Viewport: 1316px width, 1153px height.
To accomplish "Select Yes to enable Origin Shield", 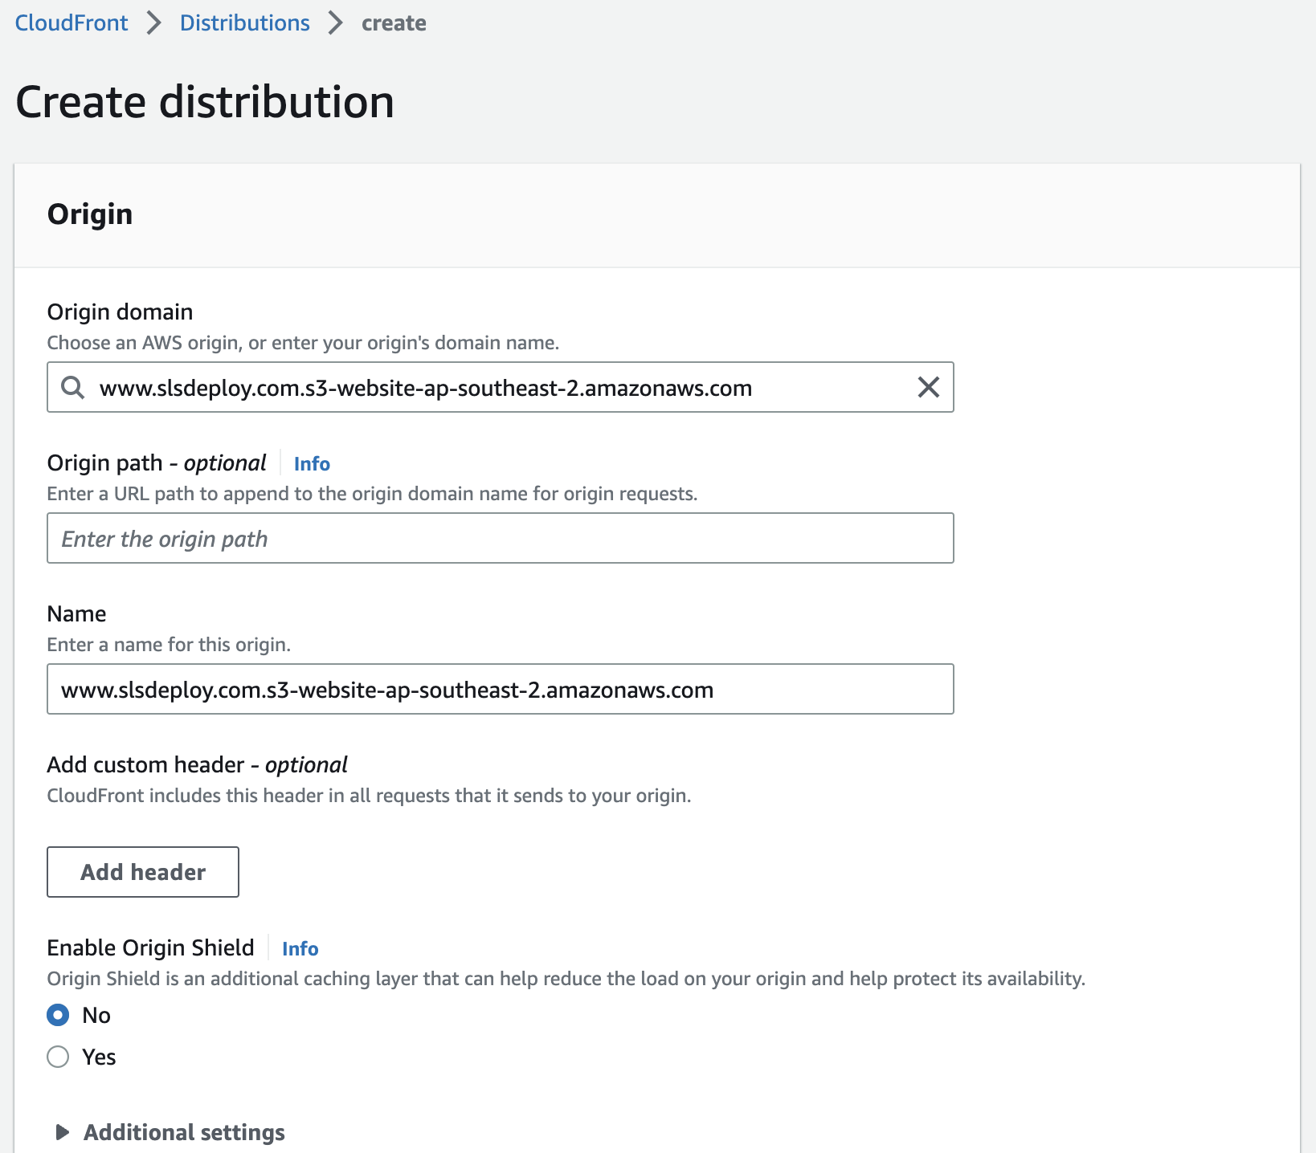I will (x=58, y=1057).
